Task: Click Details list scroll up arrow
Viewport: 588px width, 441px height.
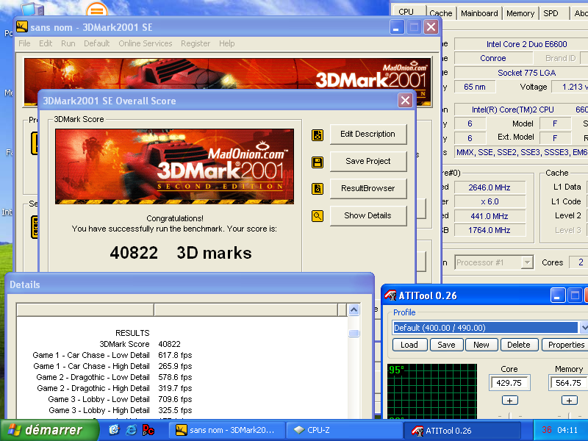Action: pyautogui.click(x=354, y=309)
